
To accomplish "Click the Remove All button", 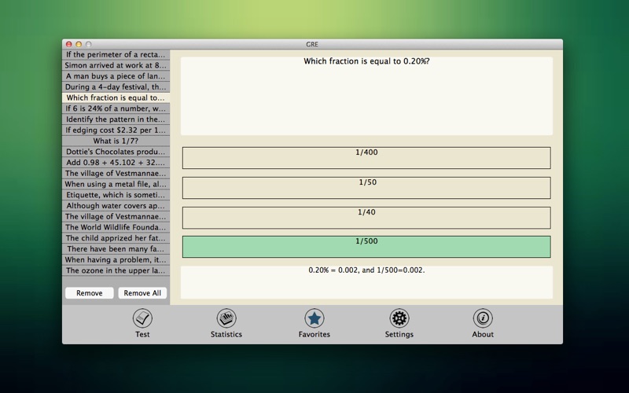I will tap(142, 293).
